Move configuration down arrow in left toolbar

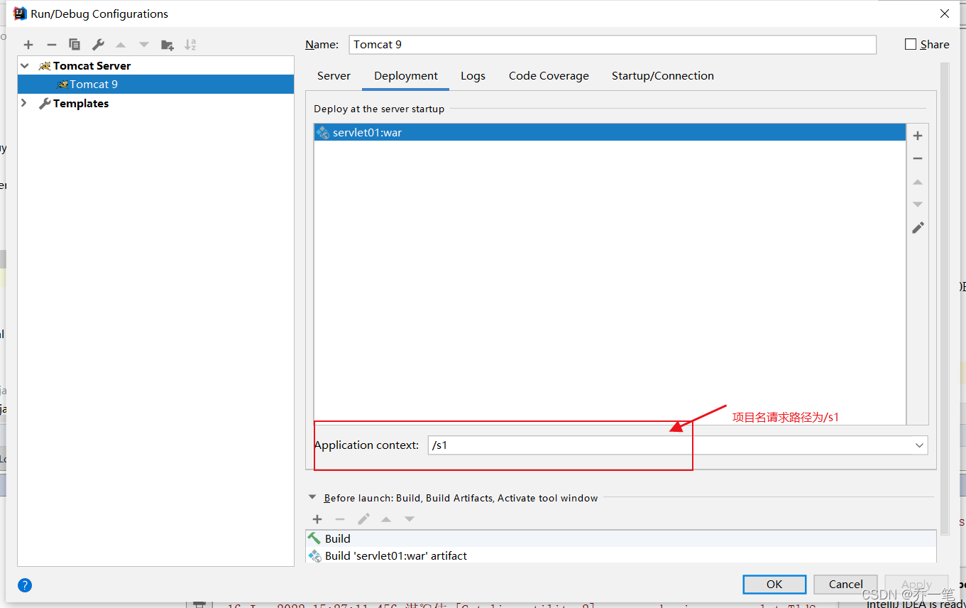point(144,45)
